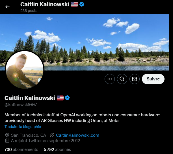Viewport: 173px width, 154px height.
Task: Open CaitlinKalinowski.com website link
Action: pyautogui.click(x=77, y=135)
